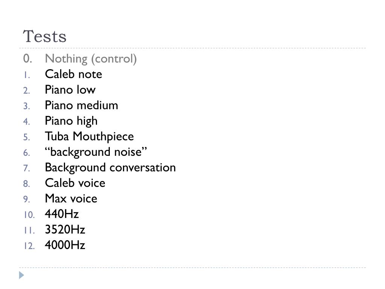The height and width of the screenshot is (289, 385).
Task: Click the triangle arrow icon at slide bottom
Action: point(21,275)
